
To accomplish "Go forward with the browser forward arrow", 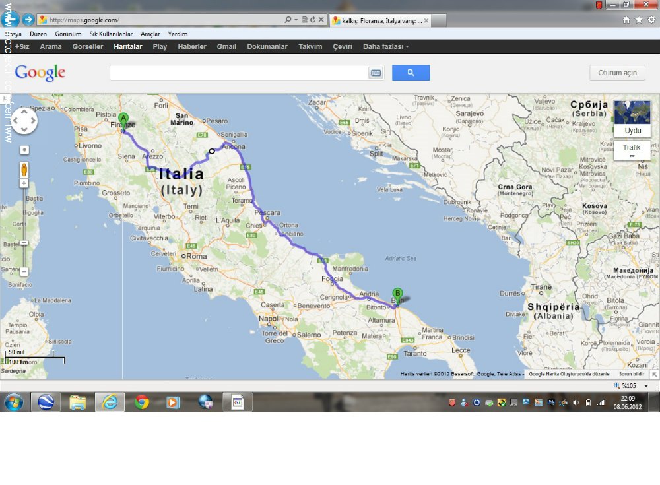I will [x=28, y=19].
